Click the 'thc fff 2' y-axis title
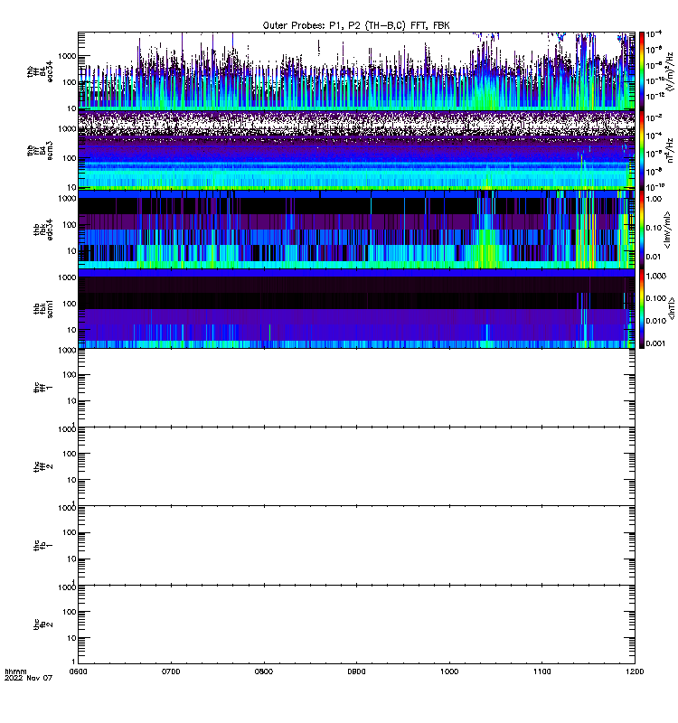 coord(43,466)
